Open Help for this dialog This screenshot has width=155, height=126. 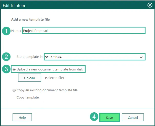22,118
